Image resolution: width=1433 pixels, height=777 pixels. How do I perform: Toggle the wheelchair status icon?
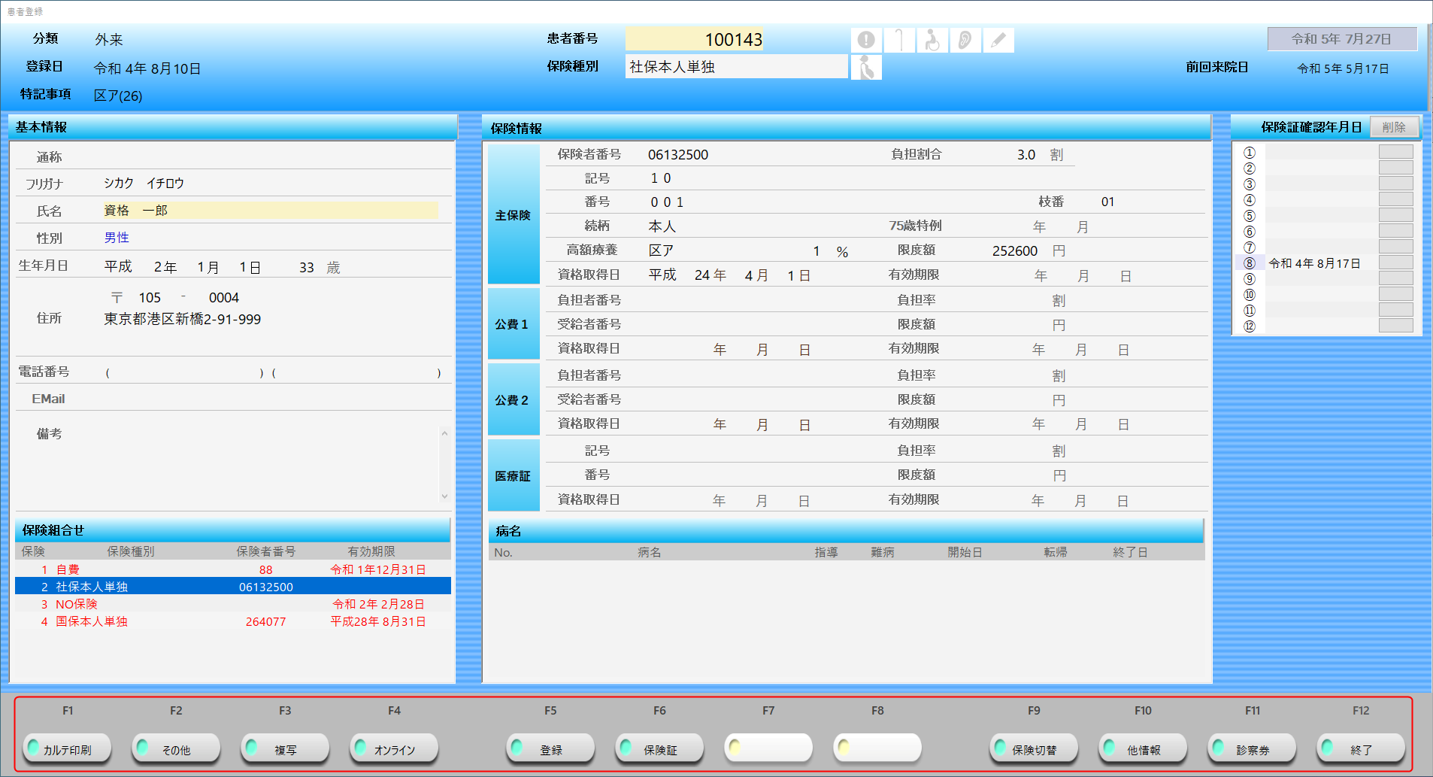932,40
